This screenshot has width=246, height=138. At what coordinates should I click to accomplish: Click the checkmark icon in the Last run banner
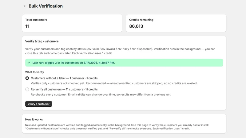29,63
